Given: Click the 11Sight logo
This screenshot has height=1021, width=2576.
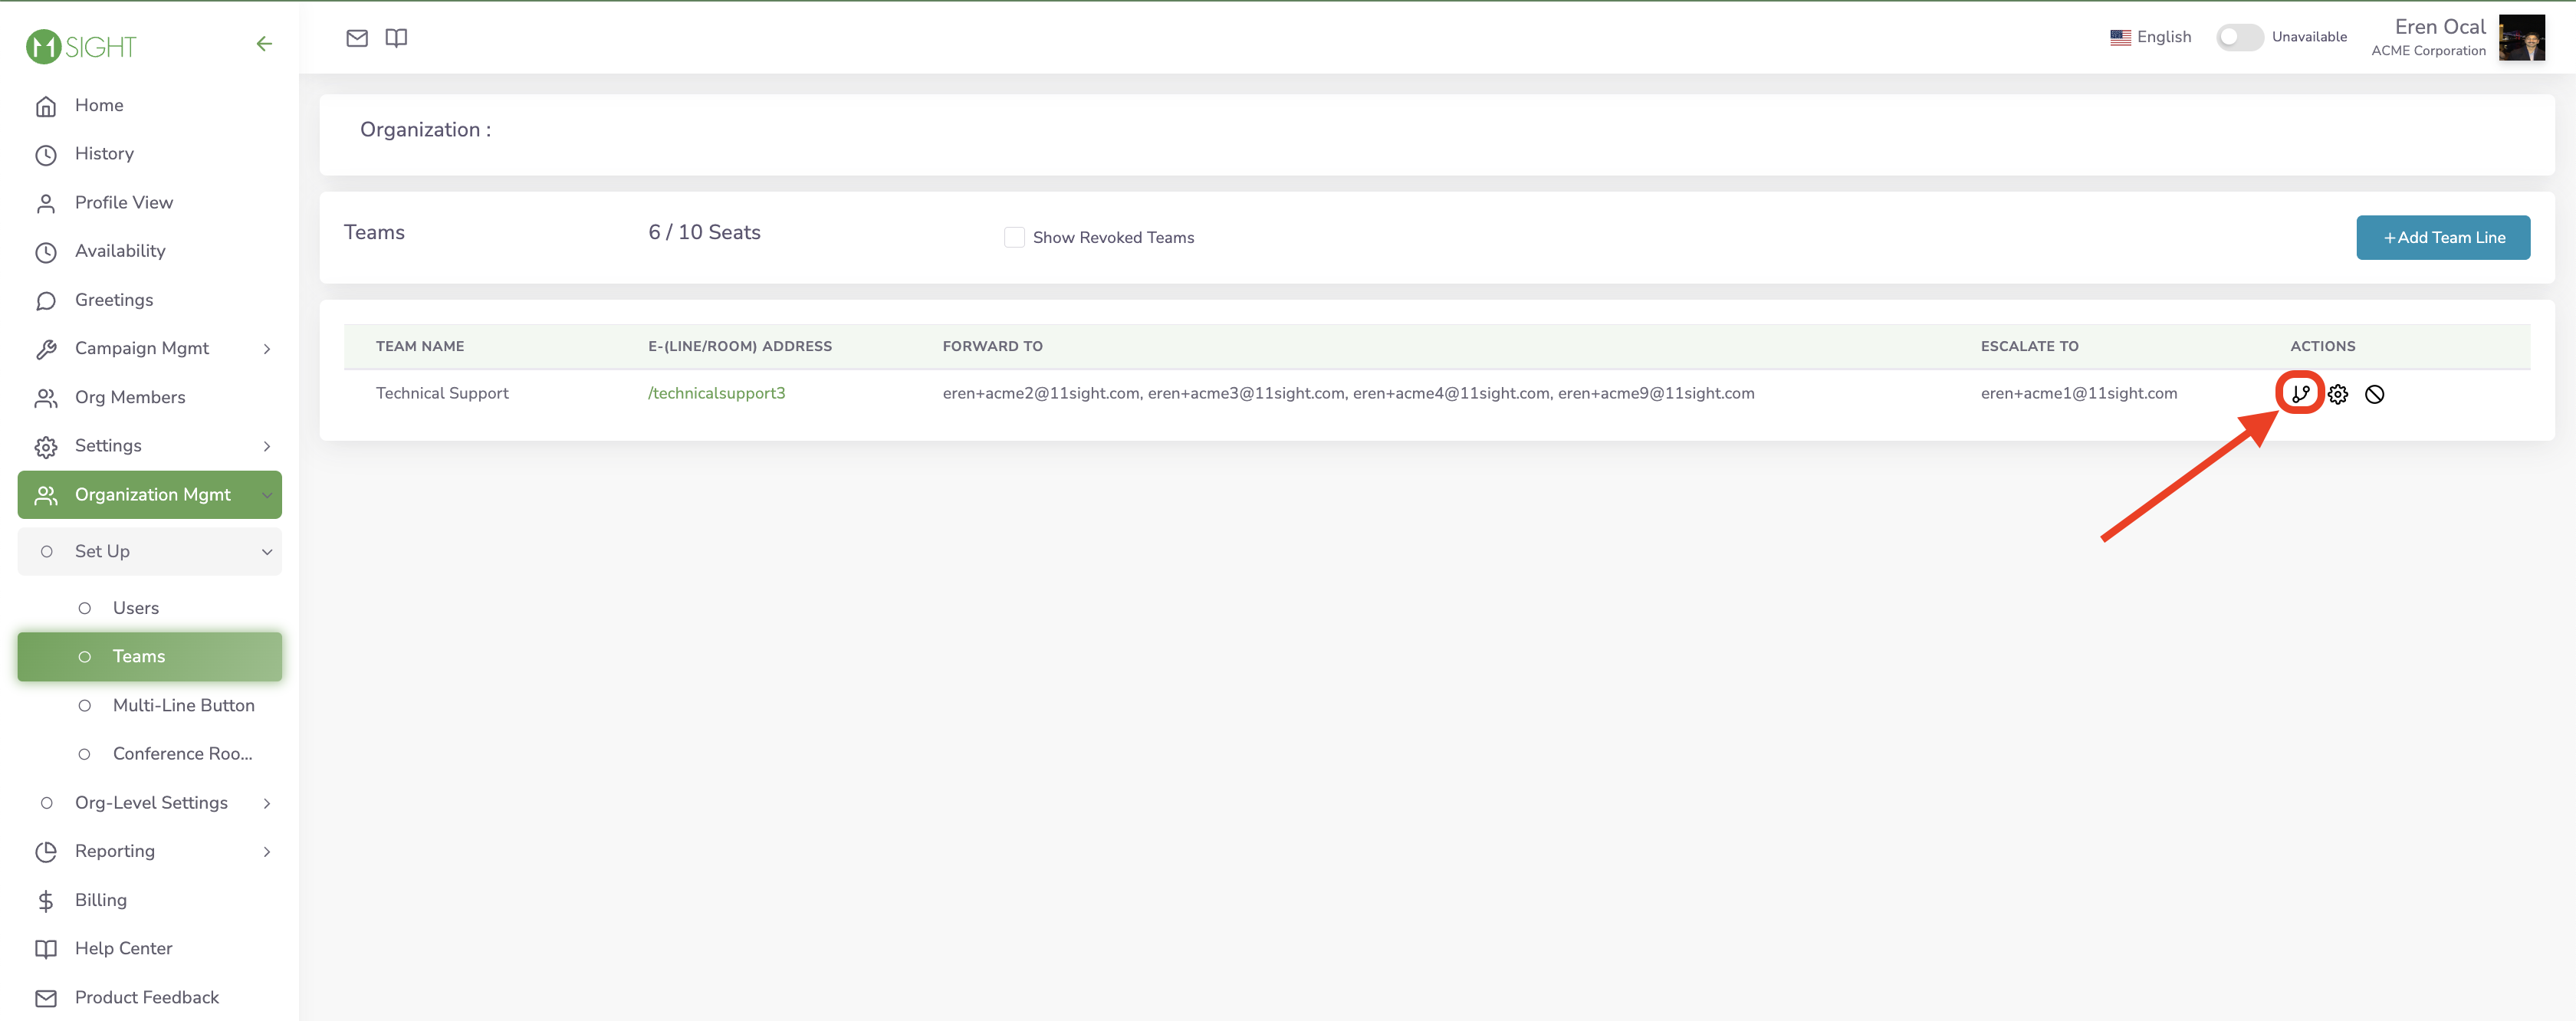Looking at the screenshot, I should (x=81, y=46).
